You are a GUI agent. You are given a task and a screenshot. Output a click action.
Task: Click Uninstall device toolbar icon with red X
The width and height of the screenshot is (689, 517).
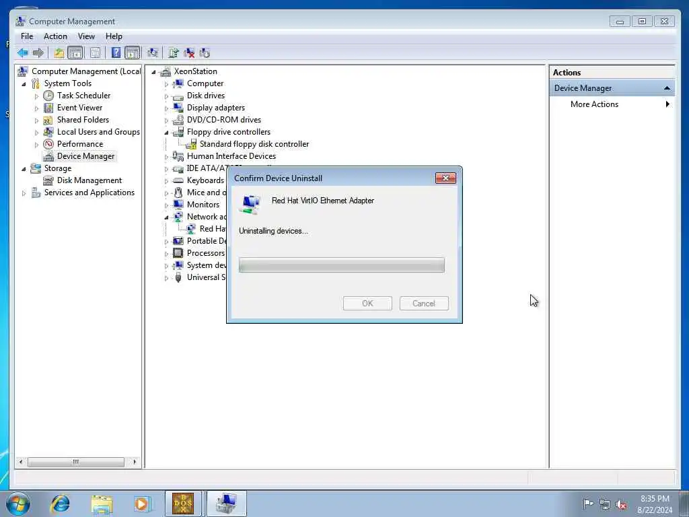(x=189, y=53)
